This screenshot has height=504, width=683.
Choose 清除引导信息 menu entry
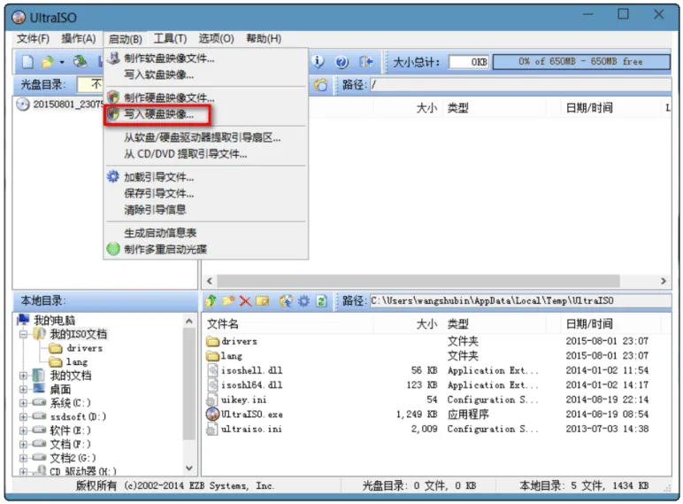click(205, 210)
